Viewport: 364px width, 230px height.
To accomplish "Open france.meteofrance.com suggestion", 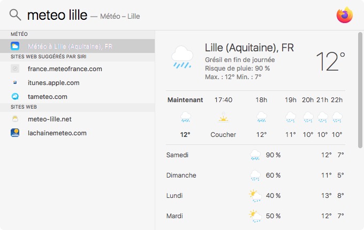I will coord(65,69).
